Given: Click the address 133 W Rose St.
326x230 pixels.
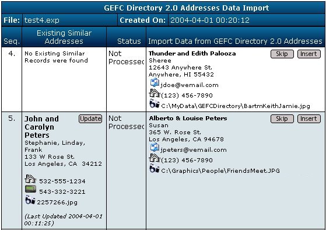Looking at the screenshot, I should pos(50,156).
